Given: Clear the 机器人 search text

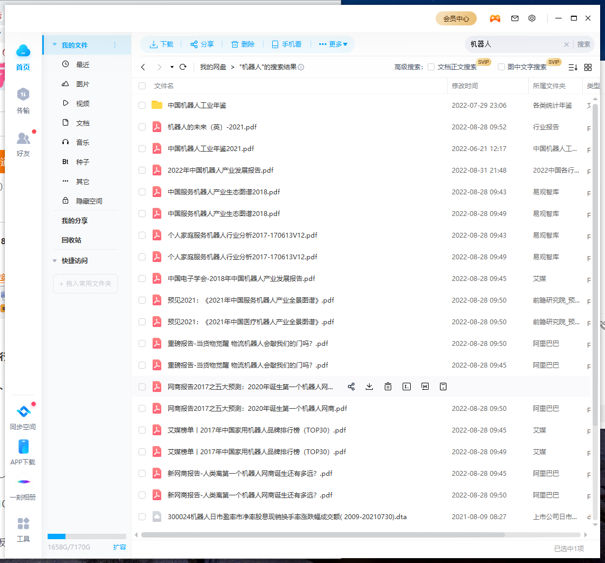Looking at the screenshot, I should pos(567,44).
